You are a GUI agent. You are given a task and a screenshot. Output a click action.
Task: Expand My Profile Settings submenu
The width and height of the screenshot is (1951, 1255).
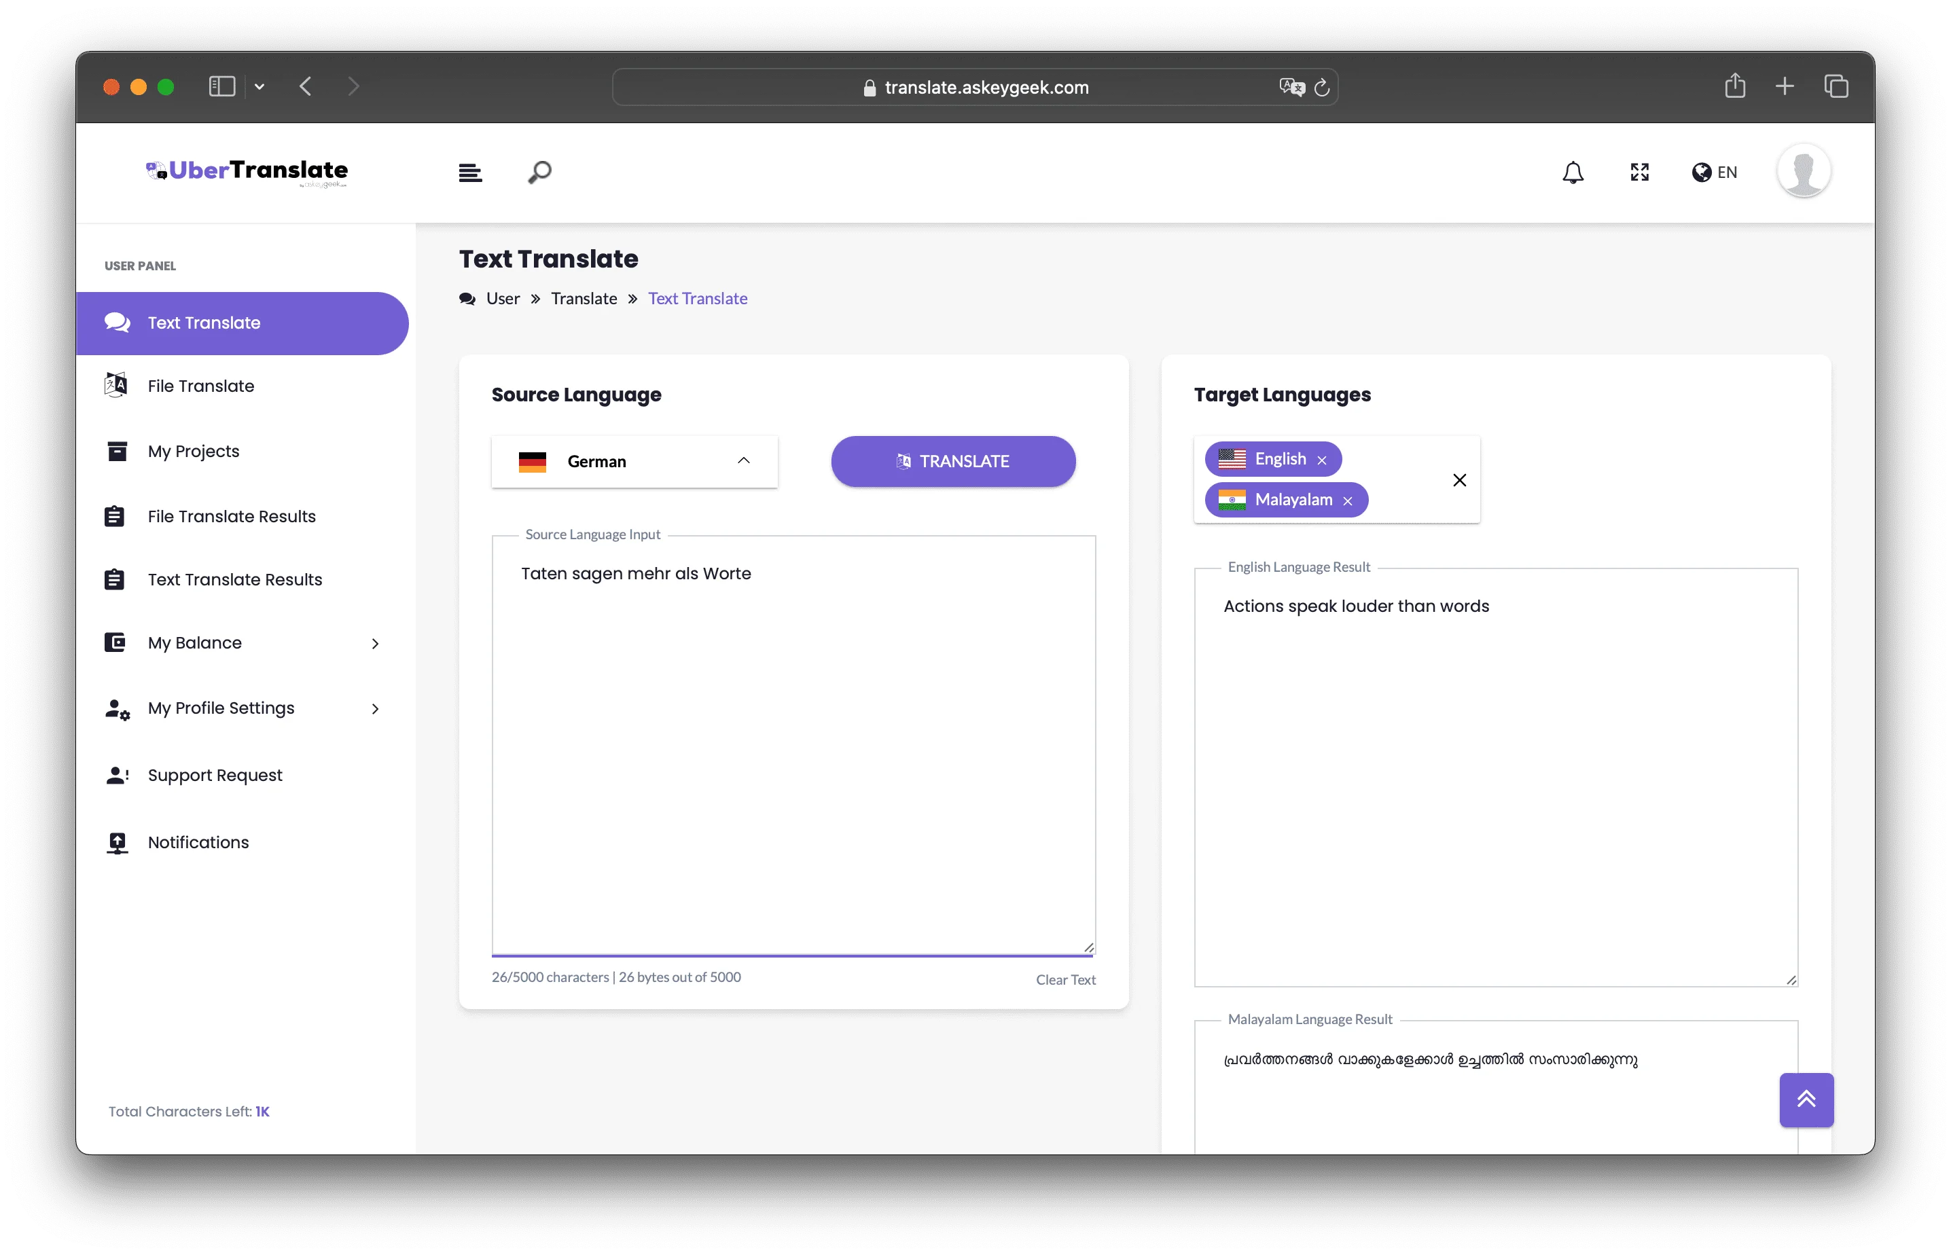[242, 708]
